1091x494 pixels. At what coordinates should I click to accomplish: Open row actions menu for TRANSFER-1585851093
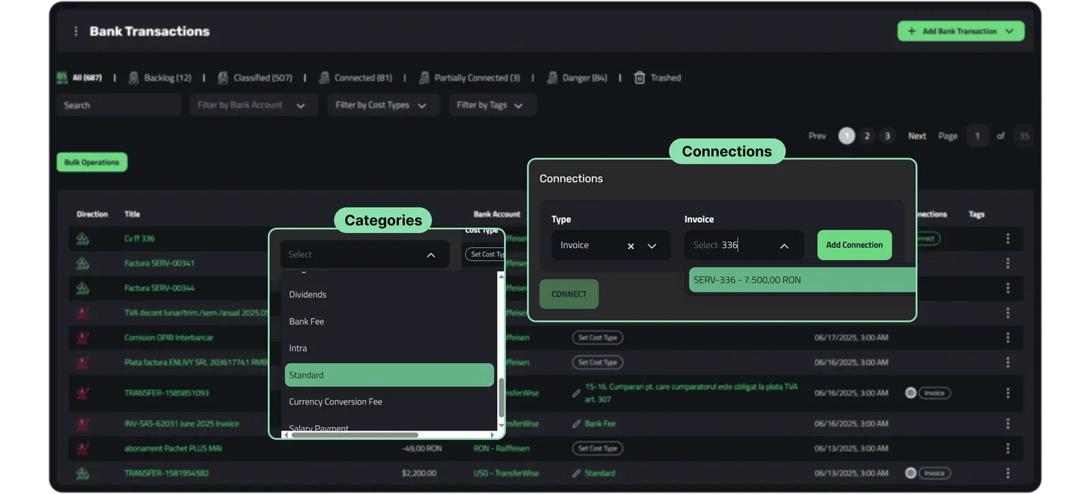(1008, 393)
